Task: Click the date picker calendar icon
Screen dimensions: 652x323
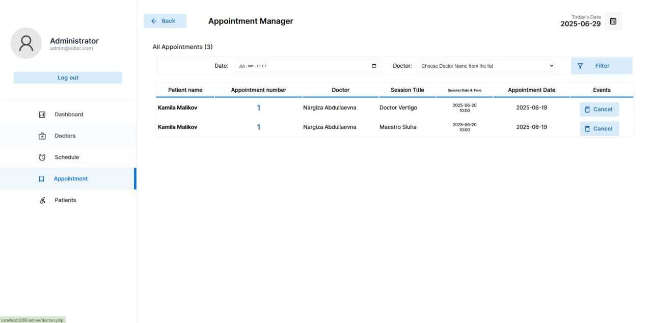Action: point(374,66)
